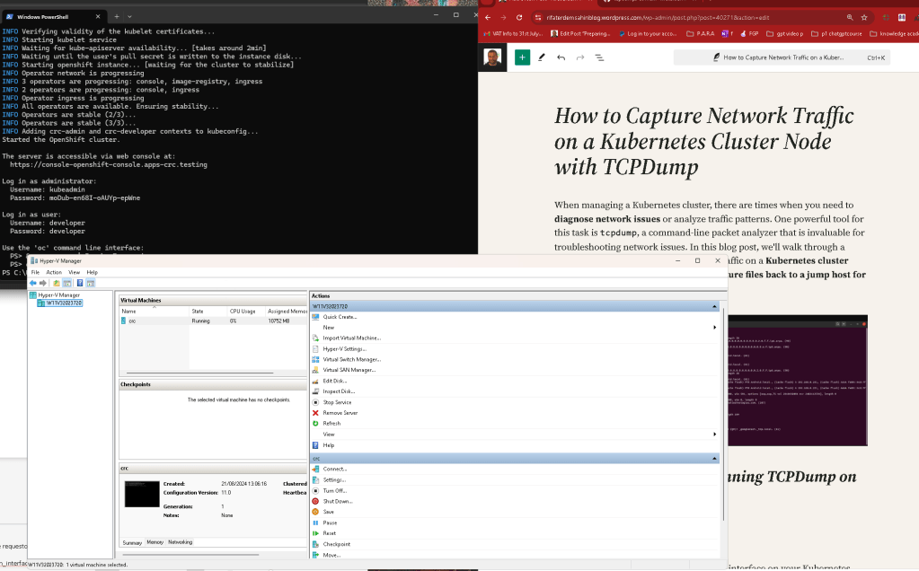Open the 'p1 chatgptcourse' bookmark folder

[x=836, y=34]
